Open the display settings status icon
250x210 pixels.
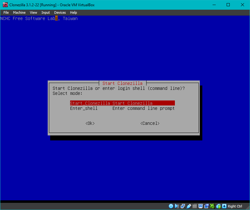click(201, 206)
